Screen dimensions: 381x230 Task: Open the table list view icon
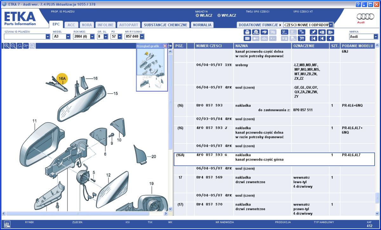[x=247, y=38]
